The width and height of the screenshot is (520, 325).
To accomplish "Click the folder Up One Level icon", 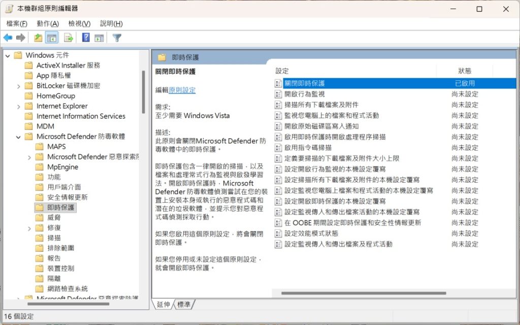I will [x=38, y=38].
